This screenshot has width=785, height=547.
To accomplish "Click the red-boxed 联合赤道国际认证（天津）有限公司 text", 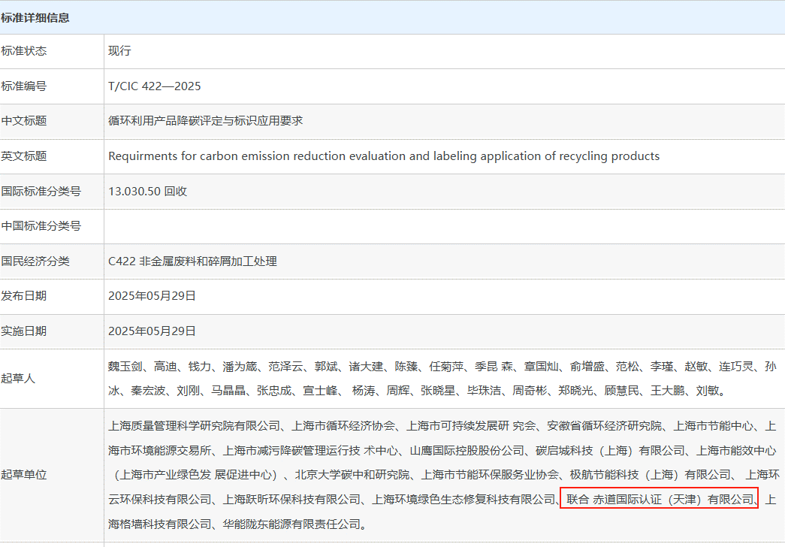I will (x=659, y=499).
